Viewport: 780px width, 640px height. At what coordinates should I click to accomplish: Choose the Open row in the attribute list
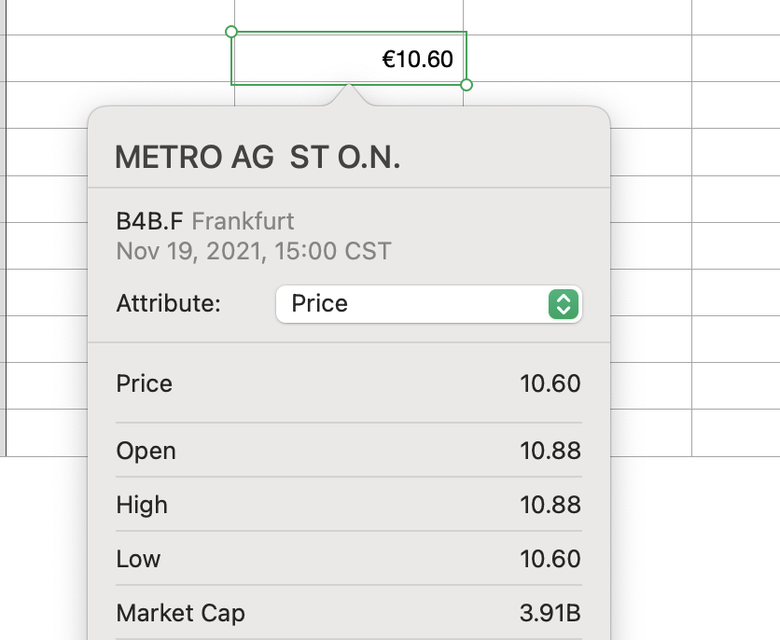tap(348, 451)
